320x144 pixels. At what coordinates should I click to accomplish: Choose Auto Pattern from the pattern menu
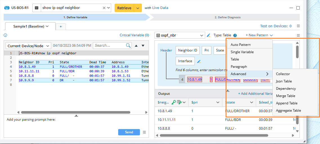click(241, 45)
